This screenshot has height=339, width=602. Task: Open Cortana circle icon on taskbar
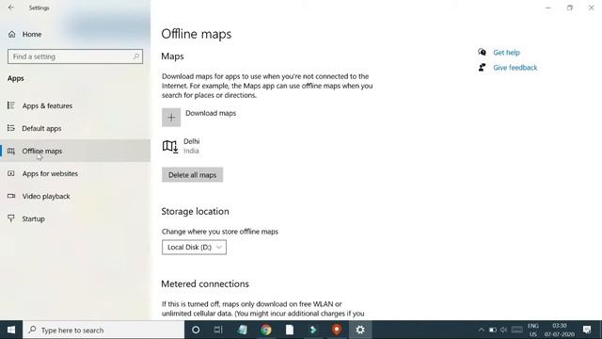tap(196, 330)
